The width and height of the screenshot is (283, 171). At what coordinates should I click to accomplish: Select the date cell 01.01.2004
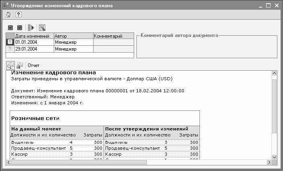pos(34,42)
